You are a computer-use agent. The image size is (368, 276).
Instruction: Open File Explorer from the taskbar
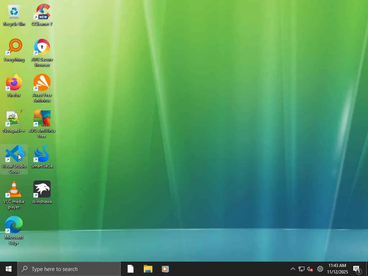148,269
